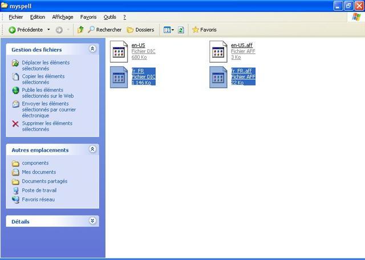Select the en-US.aff file icon
This screenshot has width=365, height=260.
(x=218, y=52)
